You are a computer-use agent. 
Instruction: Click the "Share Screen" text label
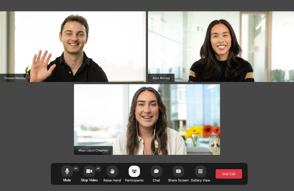tap(178, 180)
